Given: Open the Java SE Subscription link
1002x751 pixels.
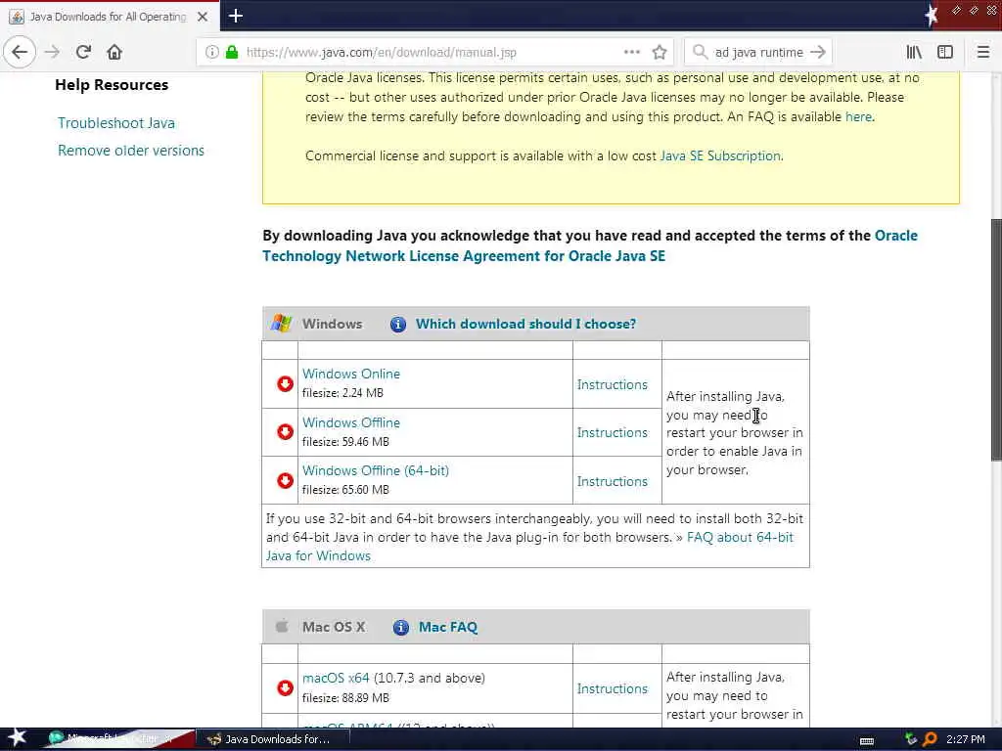Looking at the screenshot, I should click(x=720, y=155).
